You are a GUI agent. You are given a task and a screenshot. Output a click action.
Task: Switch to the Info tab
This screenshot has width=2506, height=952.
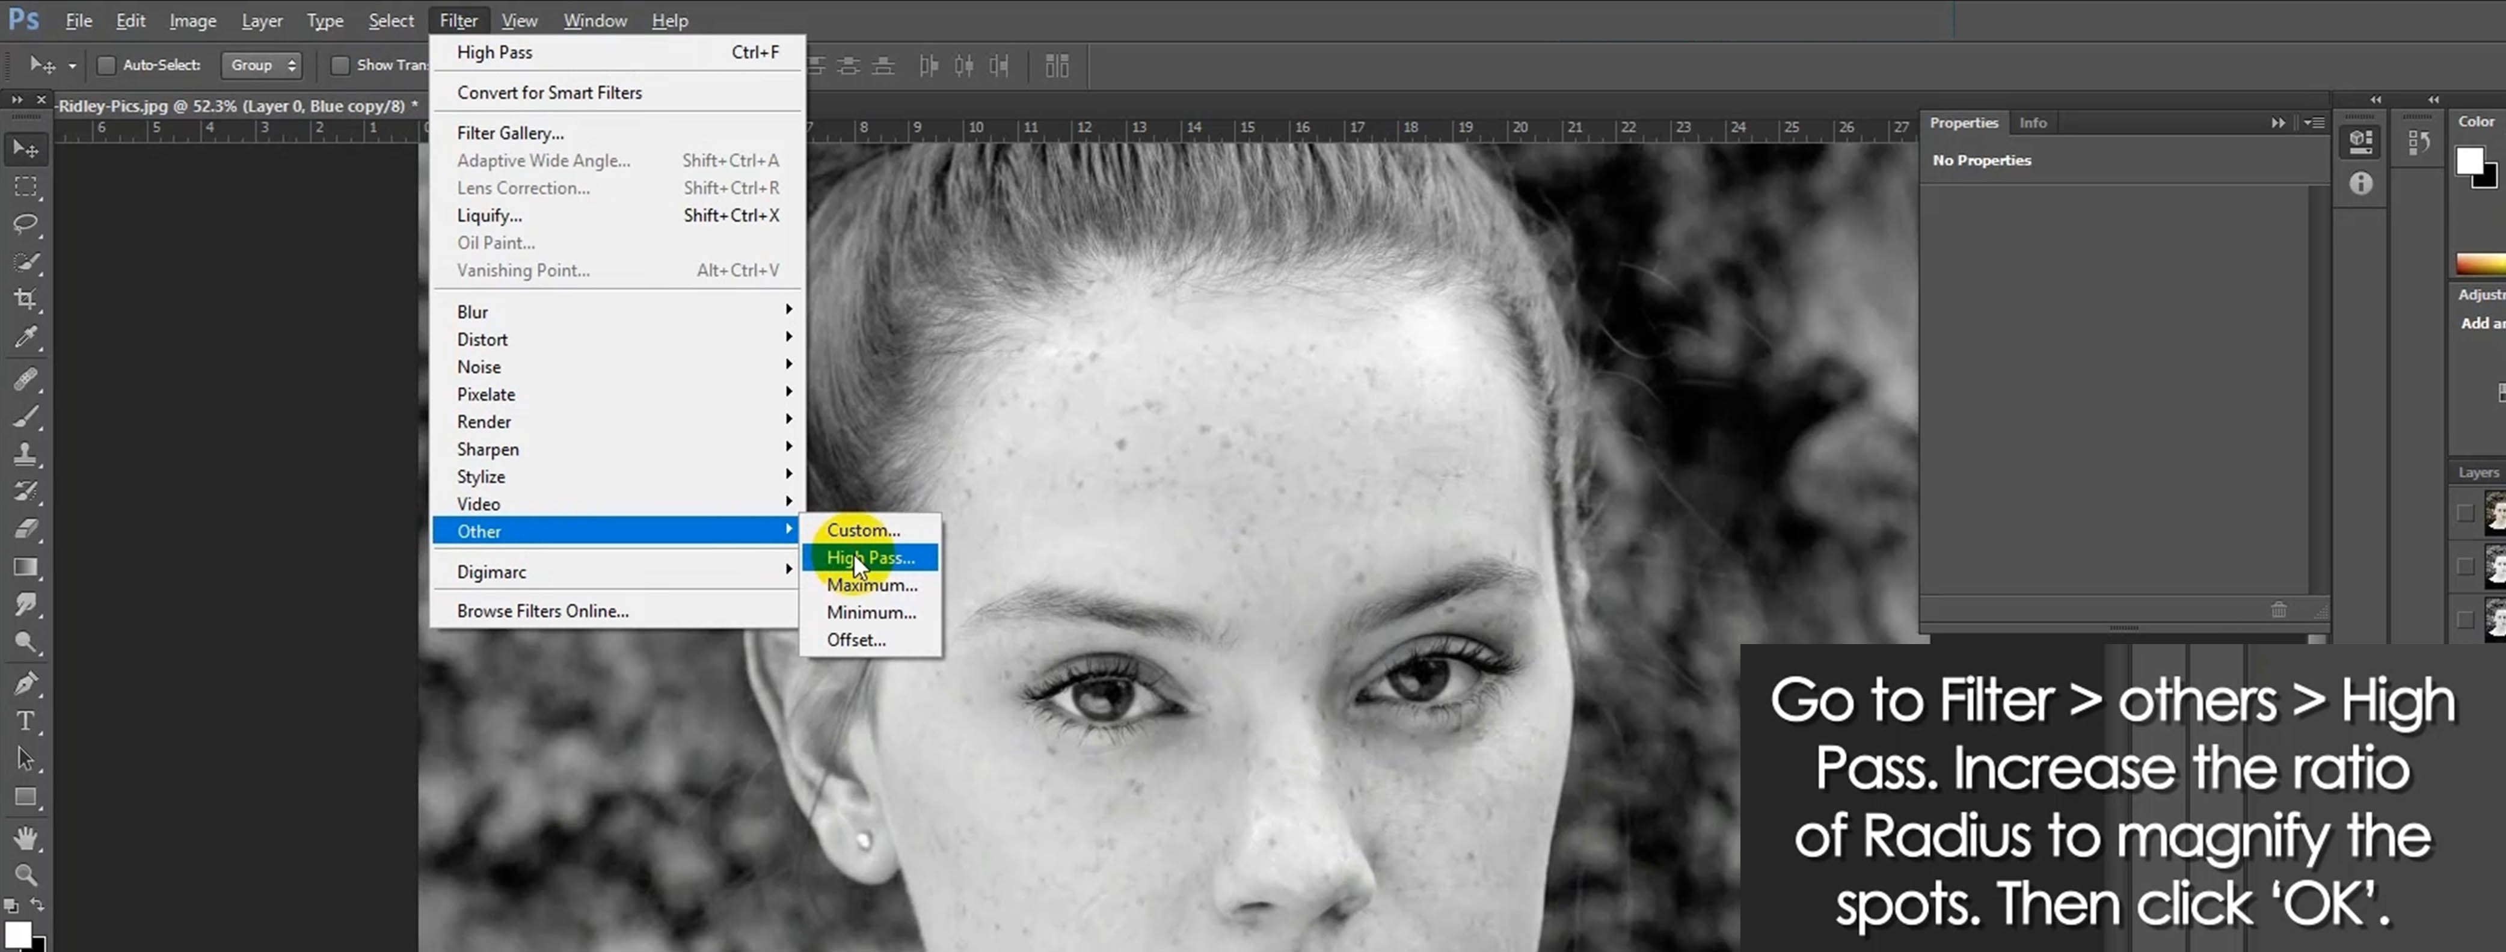click(2032, 123)
